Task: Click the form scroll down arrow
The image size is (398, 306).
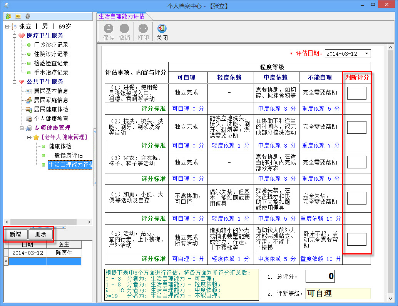Action: point(390,299)
